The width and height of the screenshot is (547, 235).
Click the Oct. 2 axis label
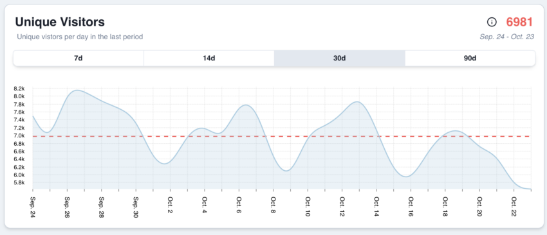[171, 207]
